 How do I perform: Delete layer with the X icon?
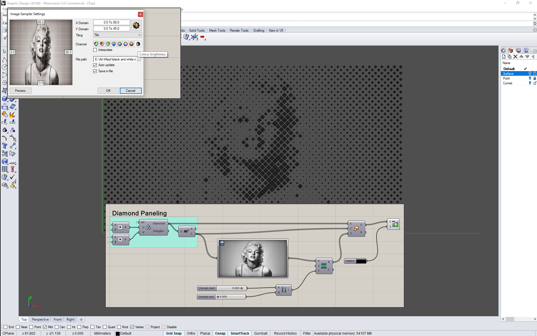click(x=515, y=57)
